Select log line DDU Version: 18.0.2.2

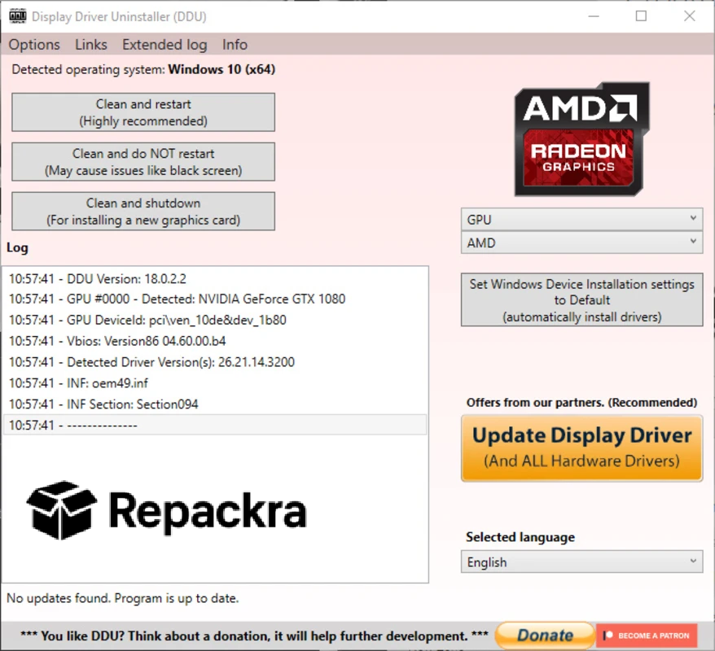click(x=215, y=279)
